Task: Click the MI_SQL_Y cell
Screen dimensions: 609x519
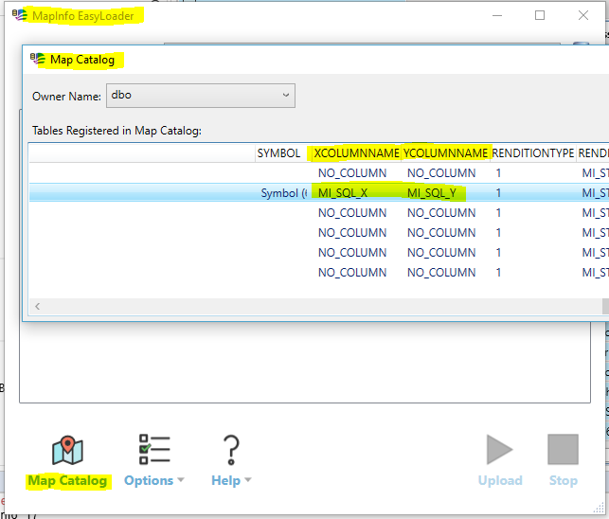Action: click(x=432, y=192)
